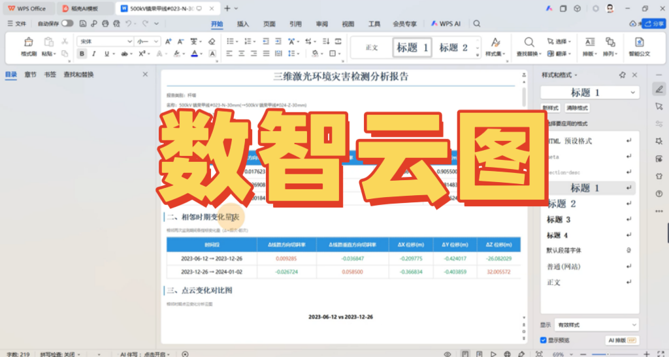
Task: Apply 正文 style from ribbon gallery
Action: point(372,47)
